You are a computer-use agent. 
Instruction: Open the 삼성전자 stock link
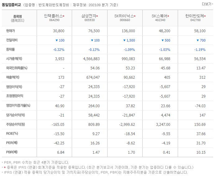[x=89, y=16]
